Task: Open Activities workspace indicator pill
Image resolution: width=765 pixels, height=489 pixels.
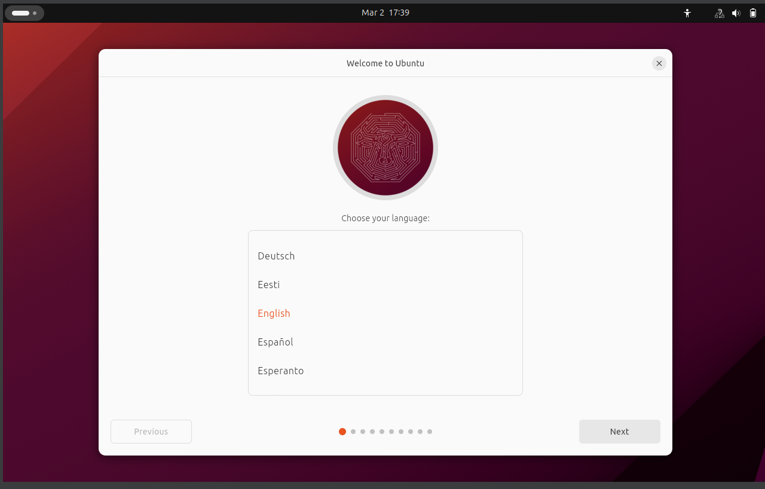Action: (x=25, y=13)
